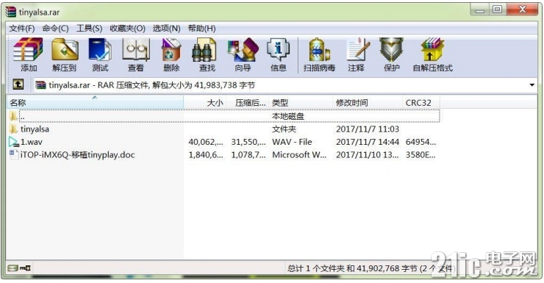This screenshot has width=544, height=283.
Task: Click the WinRAR title bar icon
Action: click(x=11, y=12)
